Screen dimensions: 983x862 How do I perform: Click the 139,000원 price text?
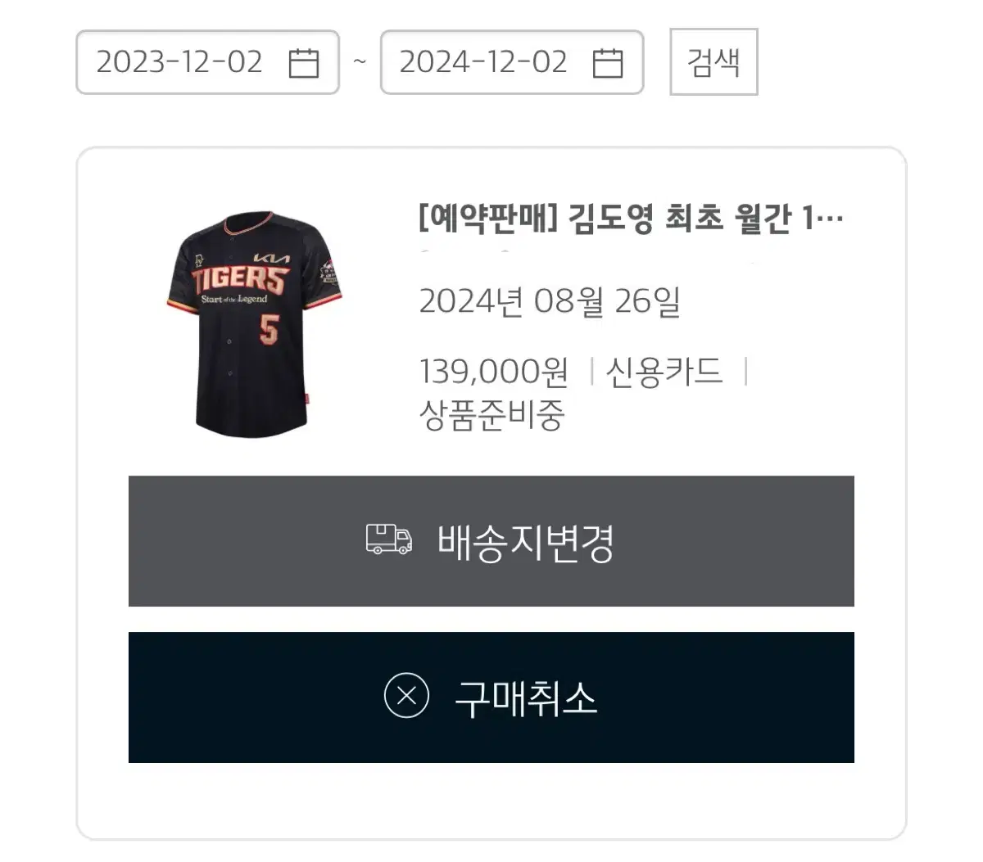[x=493, y=372]
